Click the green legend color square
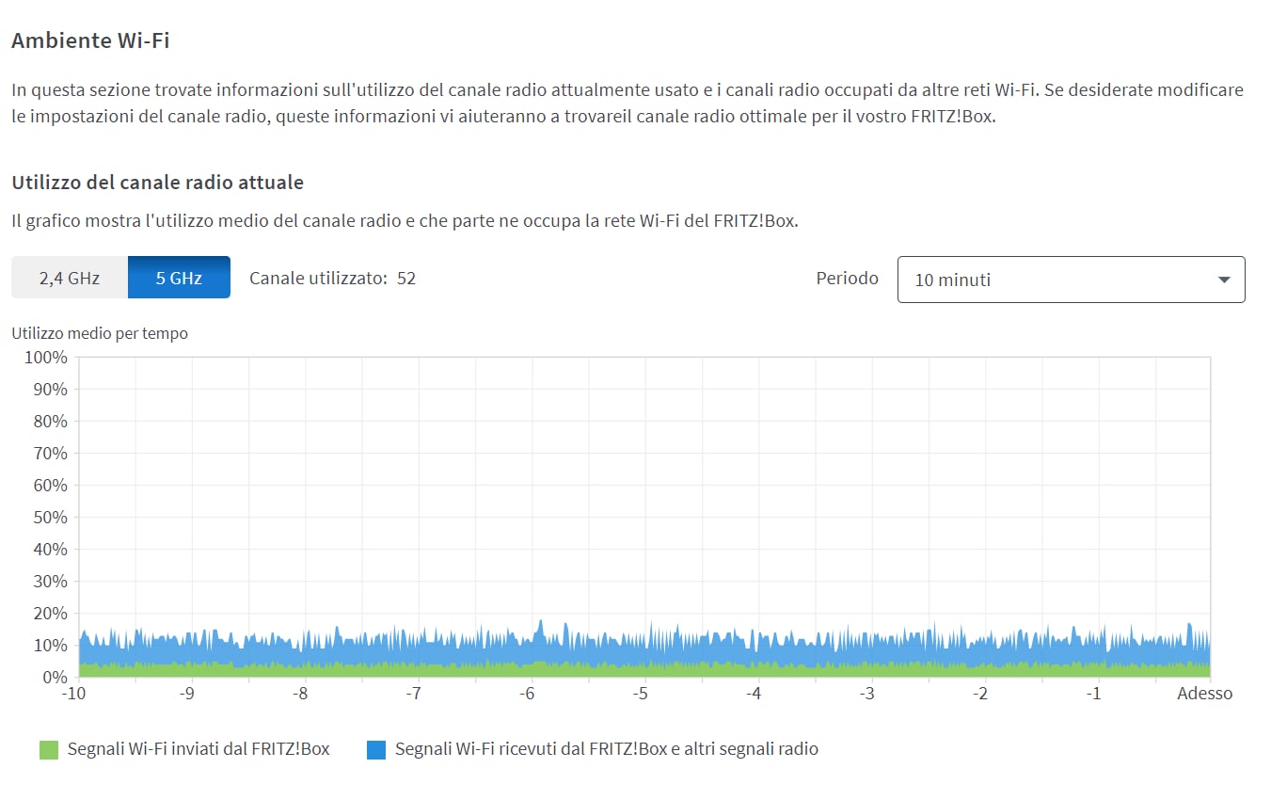Screen dimensions: 1271x800 (x=49, y=750)
